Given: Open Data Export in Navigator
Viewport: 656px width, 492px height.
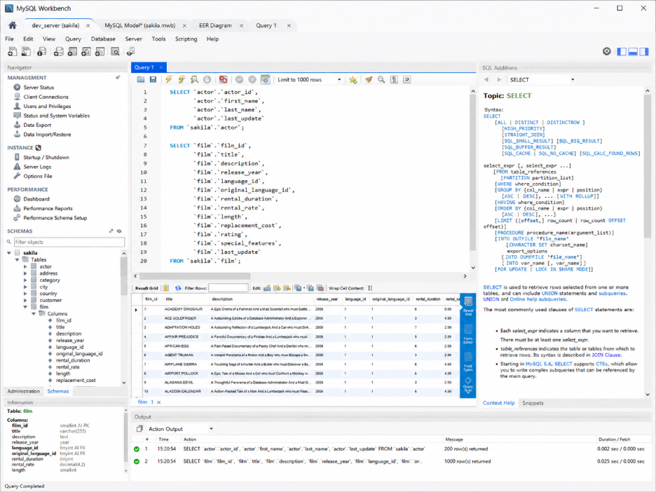Looking at the screenshot, I should click(37, 125).
